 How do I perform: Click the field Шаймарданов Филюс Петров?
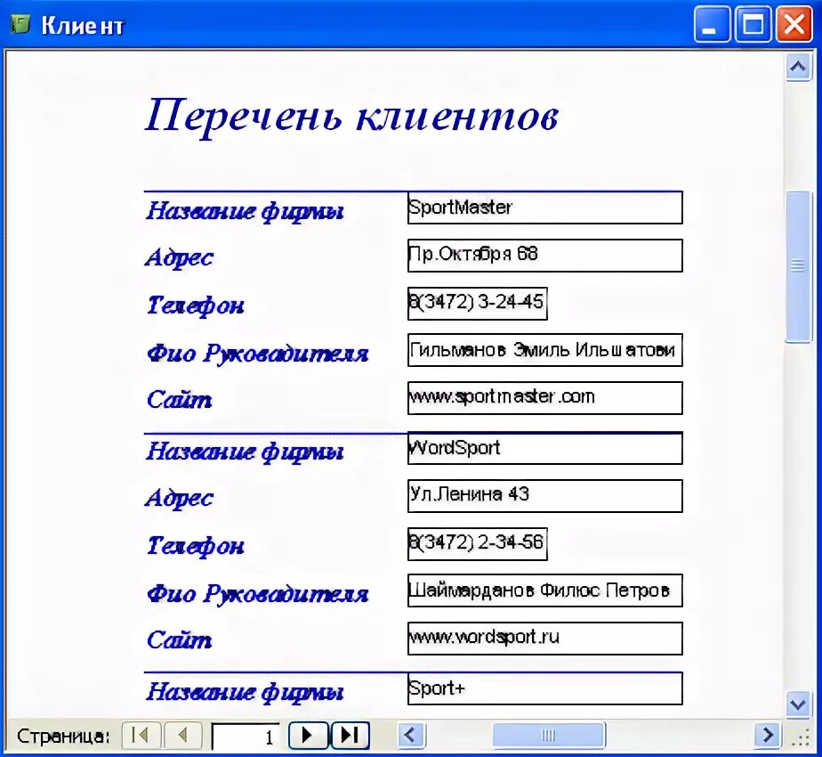pos(545,590)
